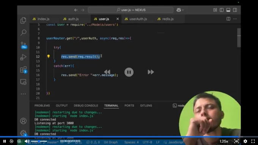The width and height of the screenshot is (258, 145).
Task: Open the Explorer view in activity bar
Action: pos(23,20)
